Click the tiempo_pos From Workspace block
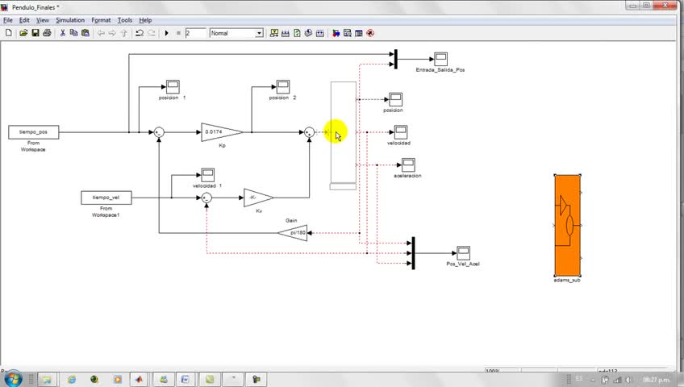This screenshot has width=684, height=387. click(34, 132)
